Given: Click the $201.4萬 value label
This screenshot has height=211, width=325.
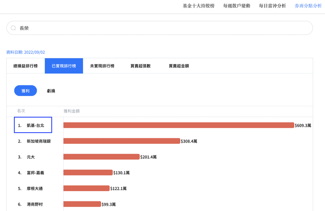Looking at the screenshot, I should (x=149, y=157).
